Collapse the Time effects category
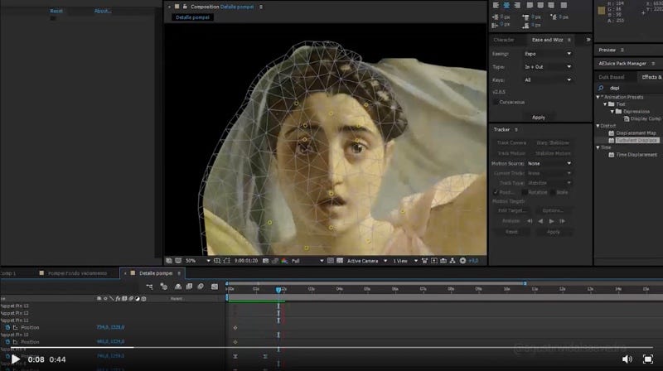This screenshot has width=663, height=371. [598, 147]
